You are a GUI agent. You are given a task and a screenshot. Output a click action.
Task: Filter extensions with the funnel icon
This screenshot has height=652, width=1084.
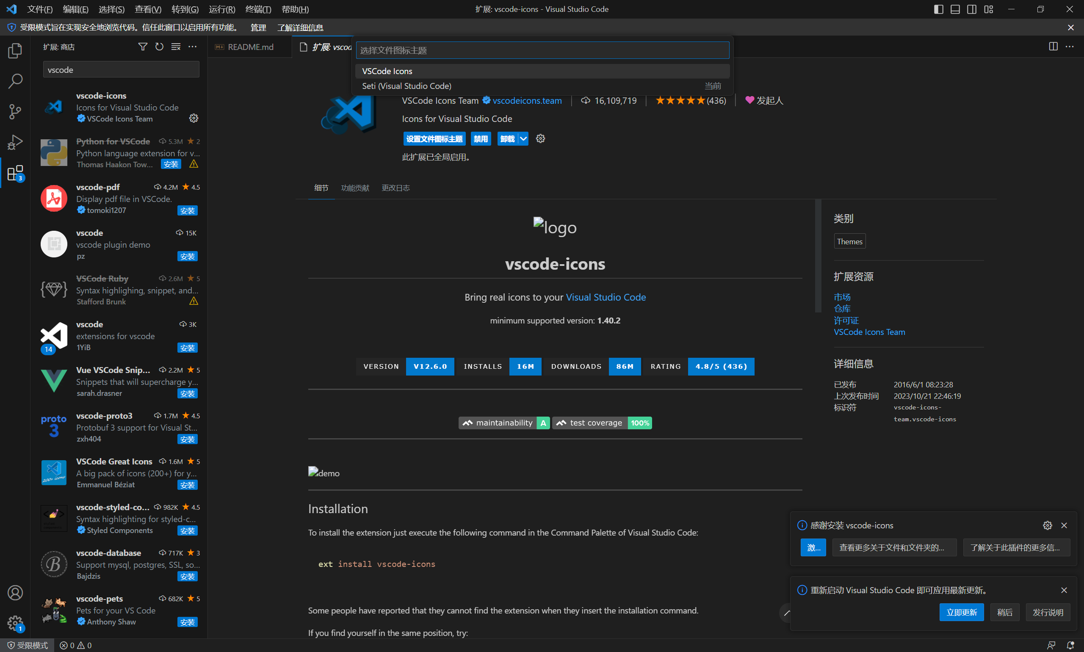143,47
